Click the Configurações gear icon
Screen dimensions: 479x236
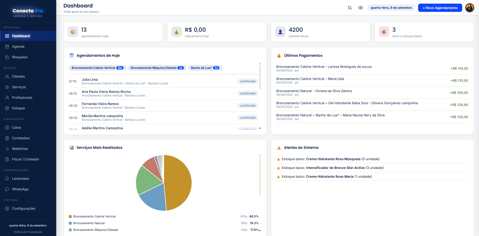(7, 208)
